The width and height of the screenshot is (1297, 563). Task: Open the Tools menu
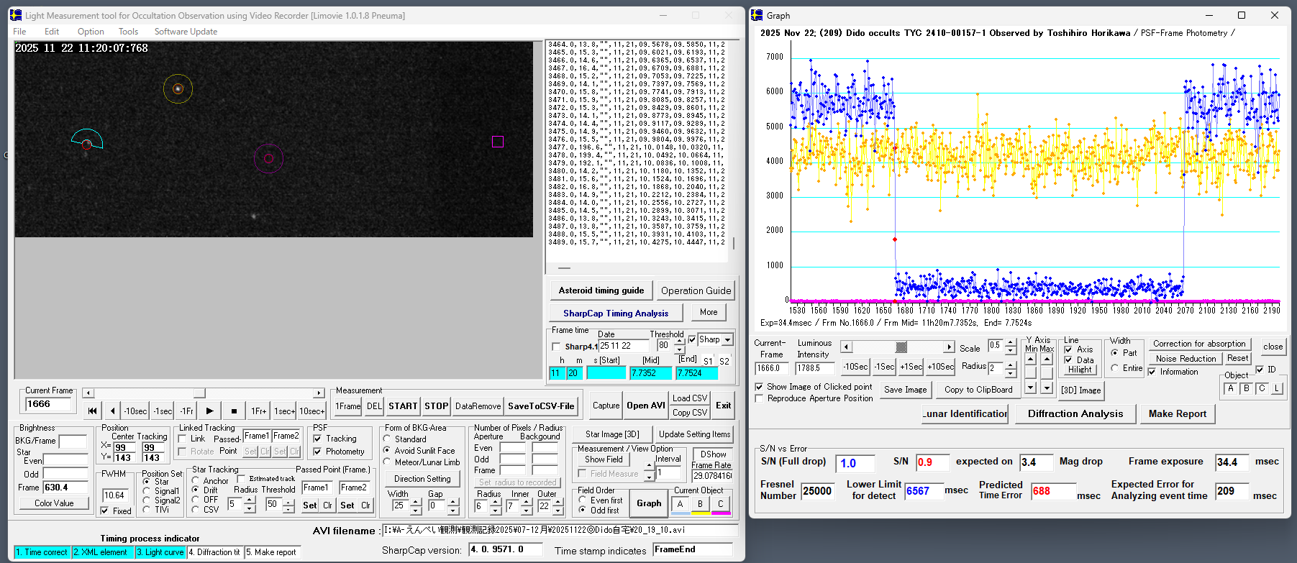click(128, 32)
